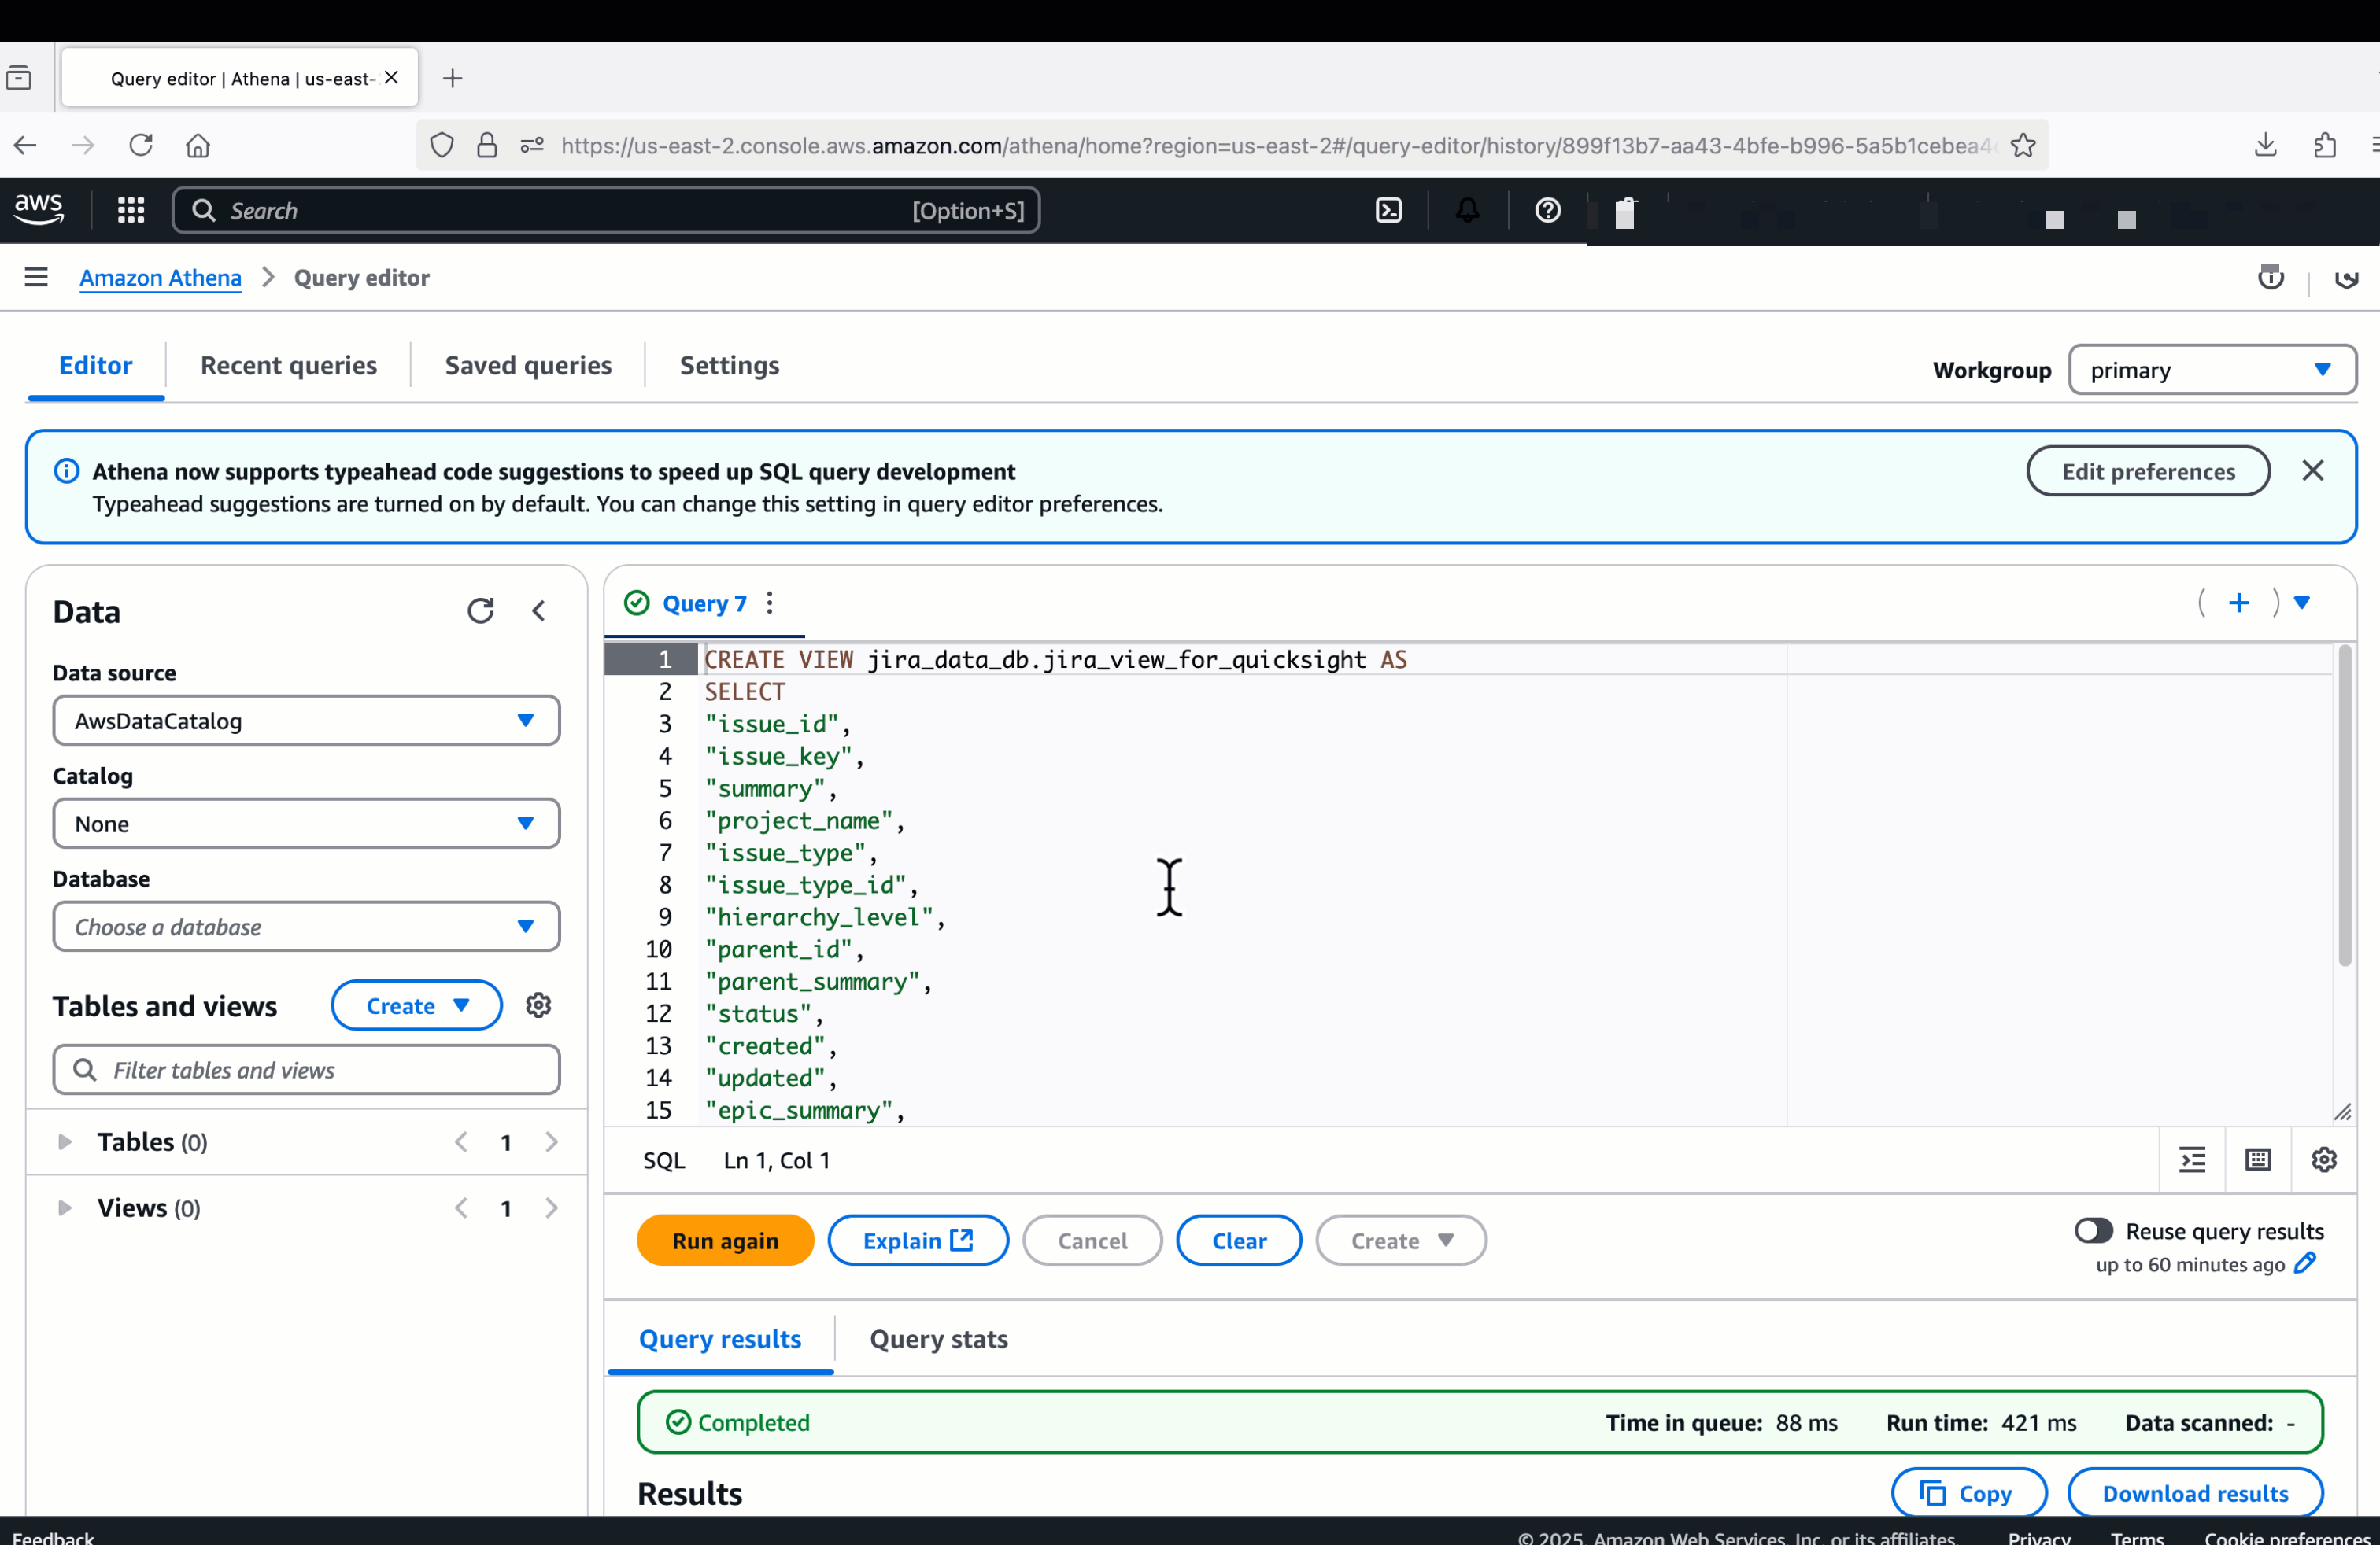
Task: Open AWS services grid menu
Action: tap(131, 210)
